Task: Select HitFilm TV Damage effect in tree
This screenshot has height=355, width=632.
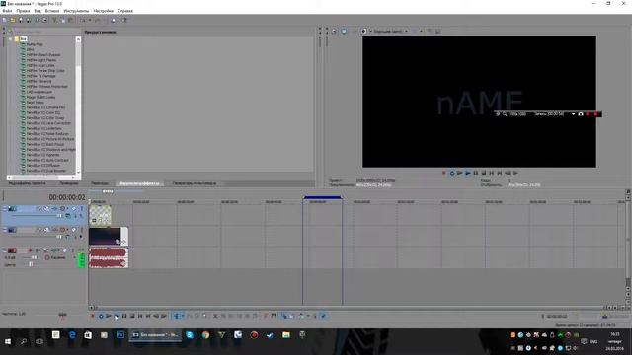Action: 40,76
